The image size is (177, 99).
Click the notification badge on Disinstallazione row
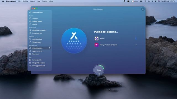point(49,48)
